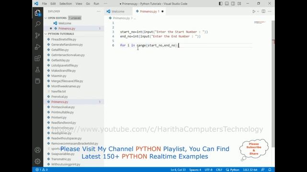
Task: Open the Run and Debug view
Action: pyautogui.click(x=37, y=47)
